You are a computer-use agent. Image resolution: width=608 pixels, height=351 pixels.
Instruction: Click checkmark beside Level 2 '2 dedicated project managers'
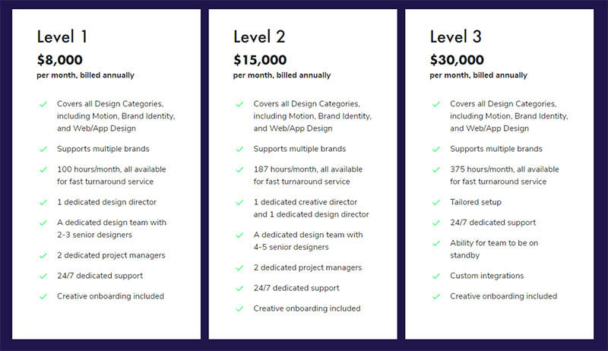coord(239,268)
